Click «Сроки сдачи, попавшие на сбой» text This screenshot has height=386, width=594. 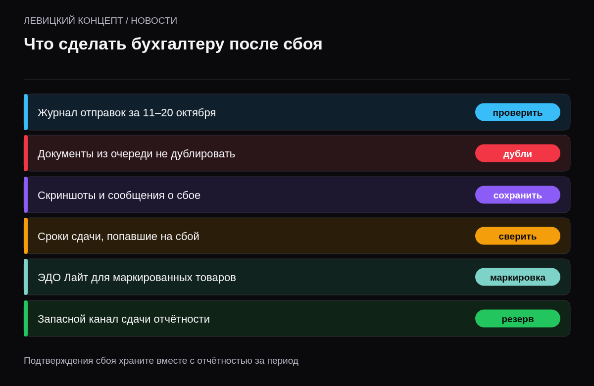click(118, 237)
